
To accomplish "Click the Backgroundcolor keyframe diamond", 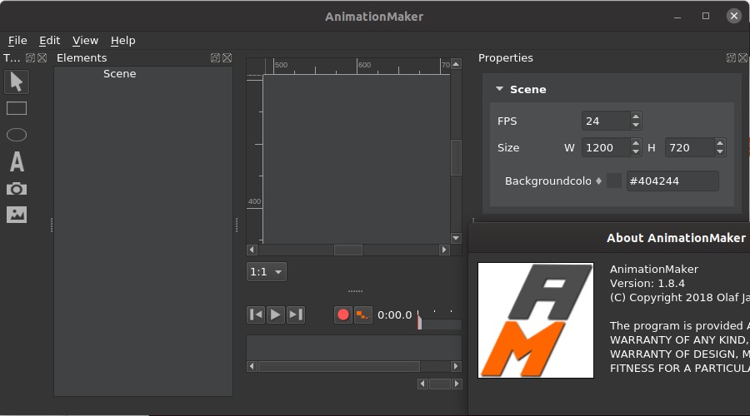I will (x=598, y=181).
